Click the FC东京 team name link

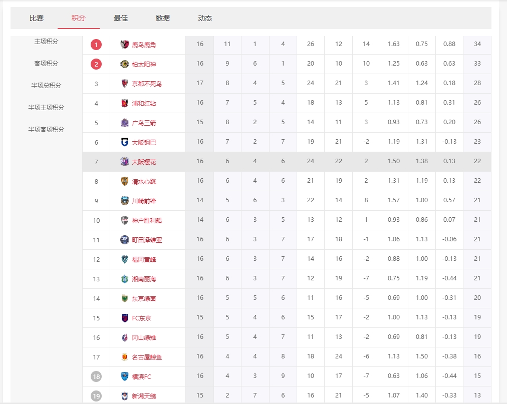141,318
